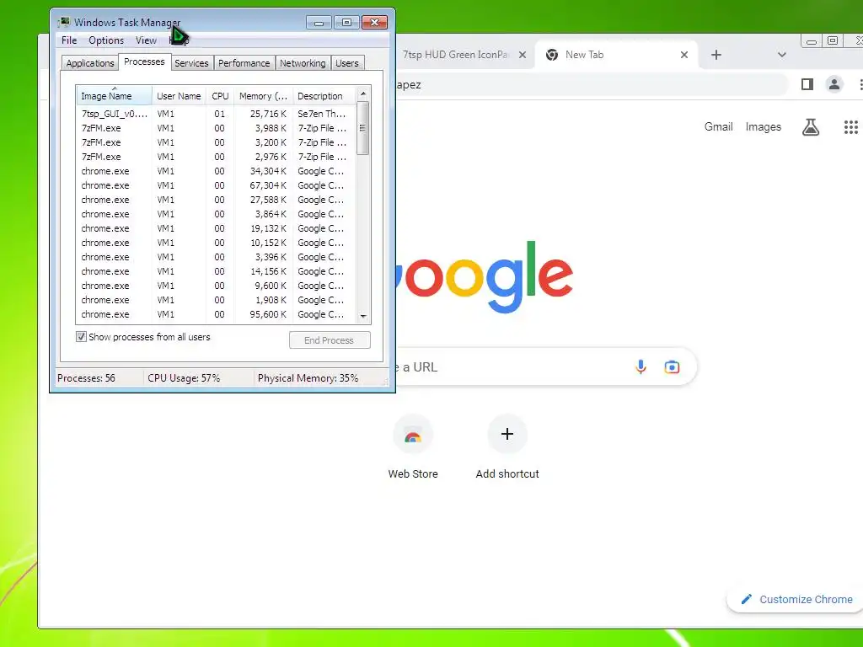Close the 7tsp HUD Green IconPack tab
Viewport: 863px width, 647px height.
[523, 55]
